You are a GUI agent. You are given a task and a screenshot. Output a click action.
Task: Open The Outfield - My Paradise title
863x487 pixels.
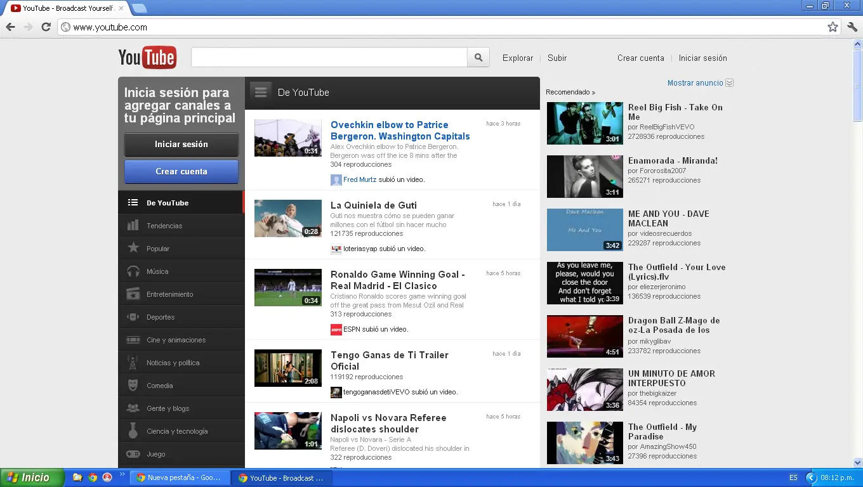(x=662, y=432)
